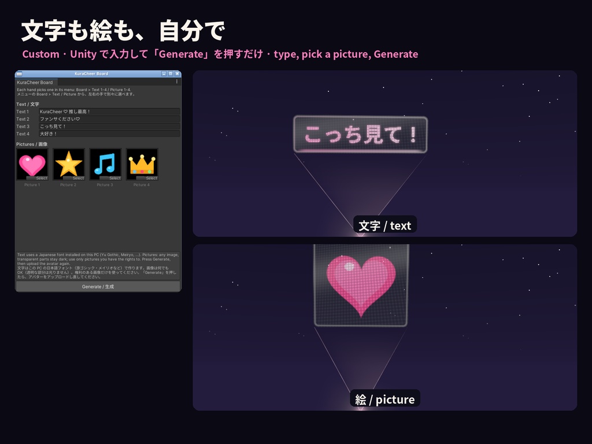Click the "Text 2" label
Image resolution: width=592 pixels, height=444 pixels.
tap(23, 119)
